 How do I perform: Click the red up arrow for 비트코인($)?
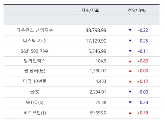point(130,113)
